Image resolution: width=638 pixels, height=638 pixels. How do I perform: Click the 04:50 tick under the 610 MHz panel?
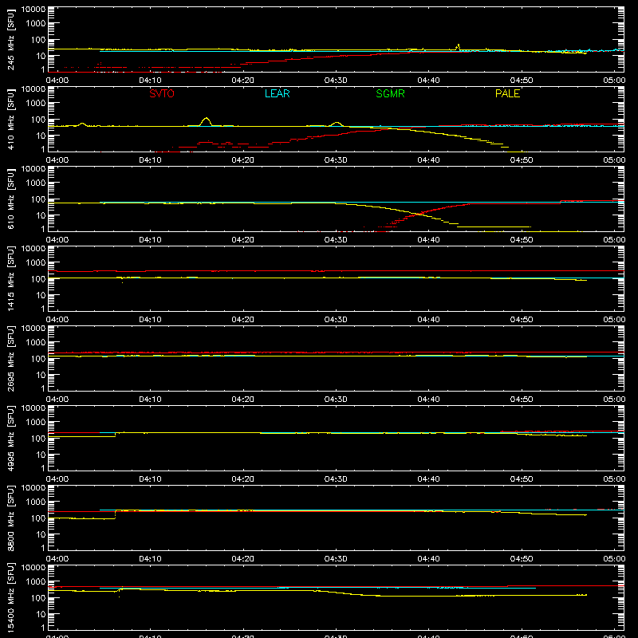point(522,240)
